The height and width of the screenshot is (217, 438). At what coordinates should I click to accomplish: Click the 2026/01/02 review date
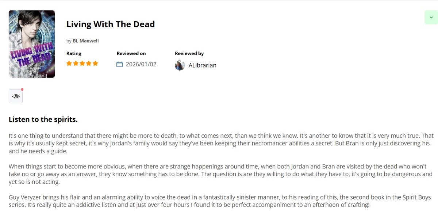coord(141,64)
